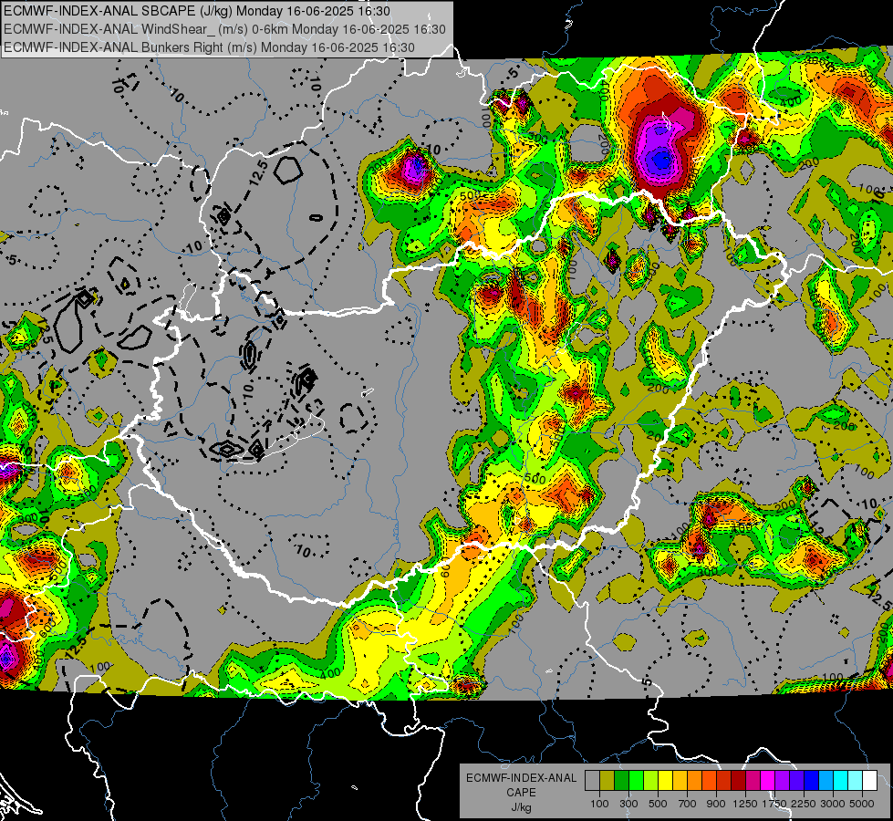
Task: Click the WindShear 0-6km title line
Action: click(x=224, y=29)
